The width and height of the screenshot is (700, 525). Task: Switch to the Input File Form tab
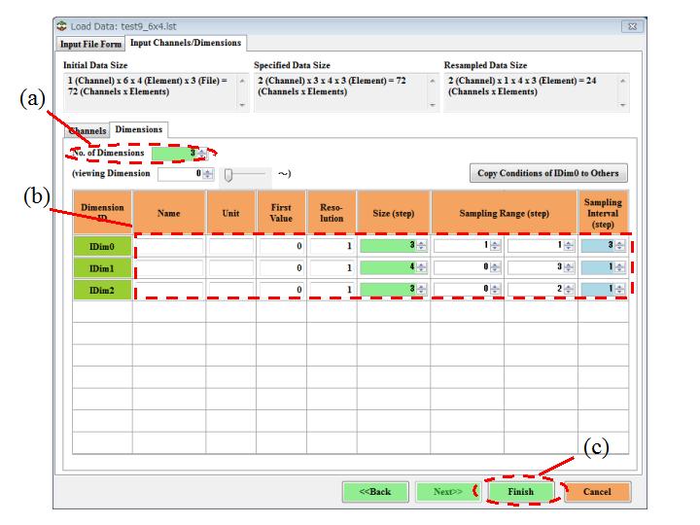91,44
